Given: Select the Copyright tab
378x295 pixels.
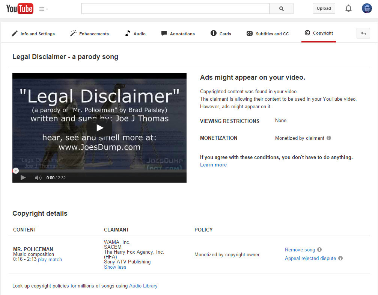Looking at the screenshot, I should click(319, 33).
